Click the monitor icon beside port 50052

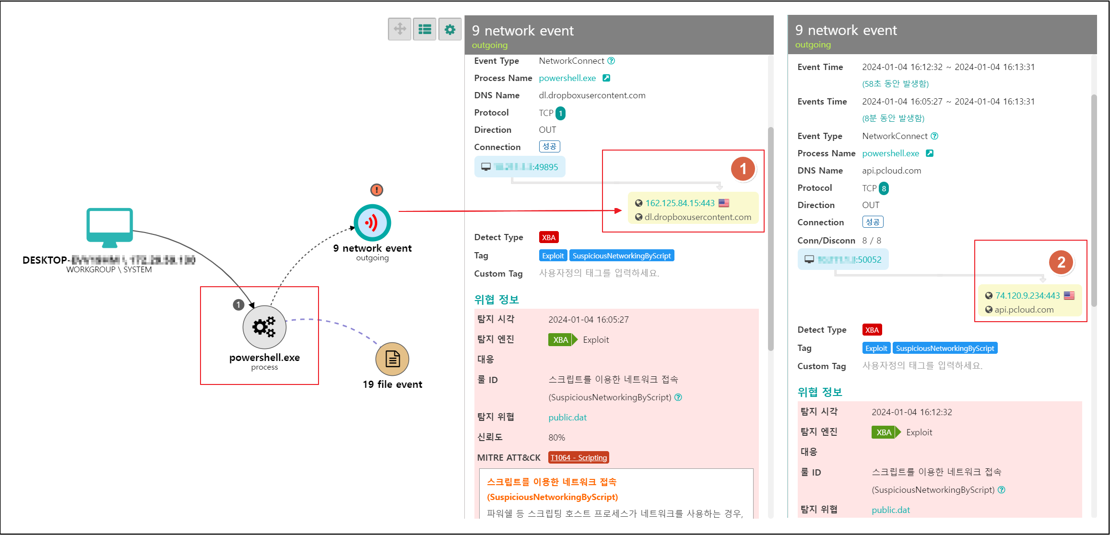pos(809,259)
